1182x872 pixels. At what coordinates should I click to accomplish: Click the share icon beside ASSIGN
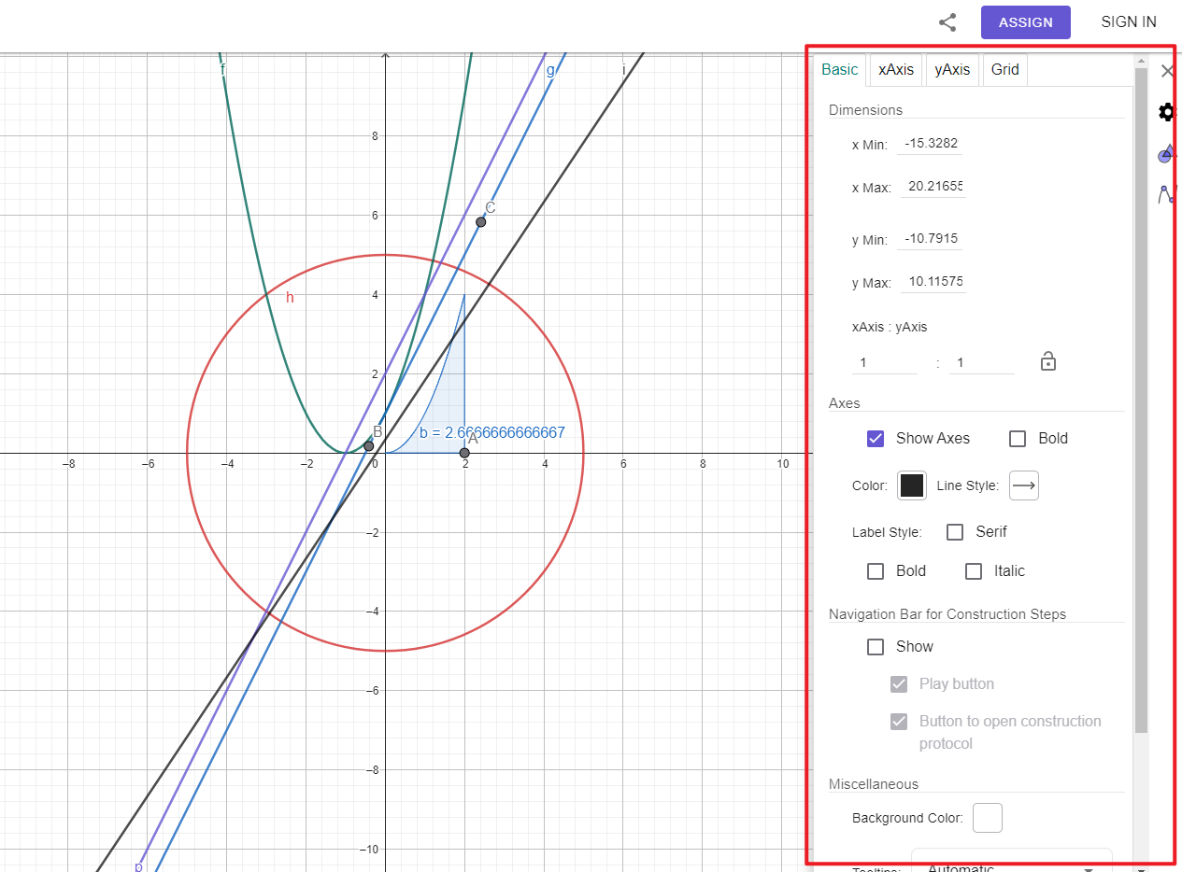(947, 22)
